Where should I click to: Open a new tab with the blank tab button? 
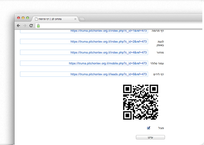tap(82, 19)
